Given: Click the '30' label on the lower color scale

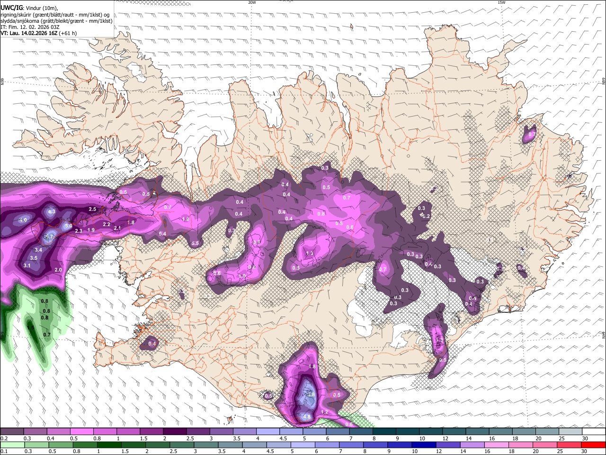Looking at the screenshot, I should [x=585, y=452].
